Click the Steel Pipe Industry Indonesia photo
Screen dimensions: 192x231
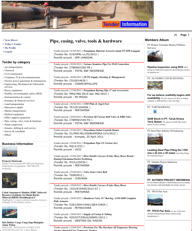click(x=155, y=139)
